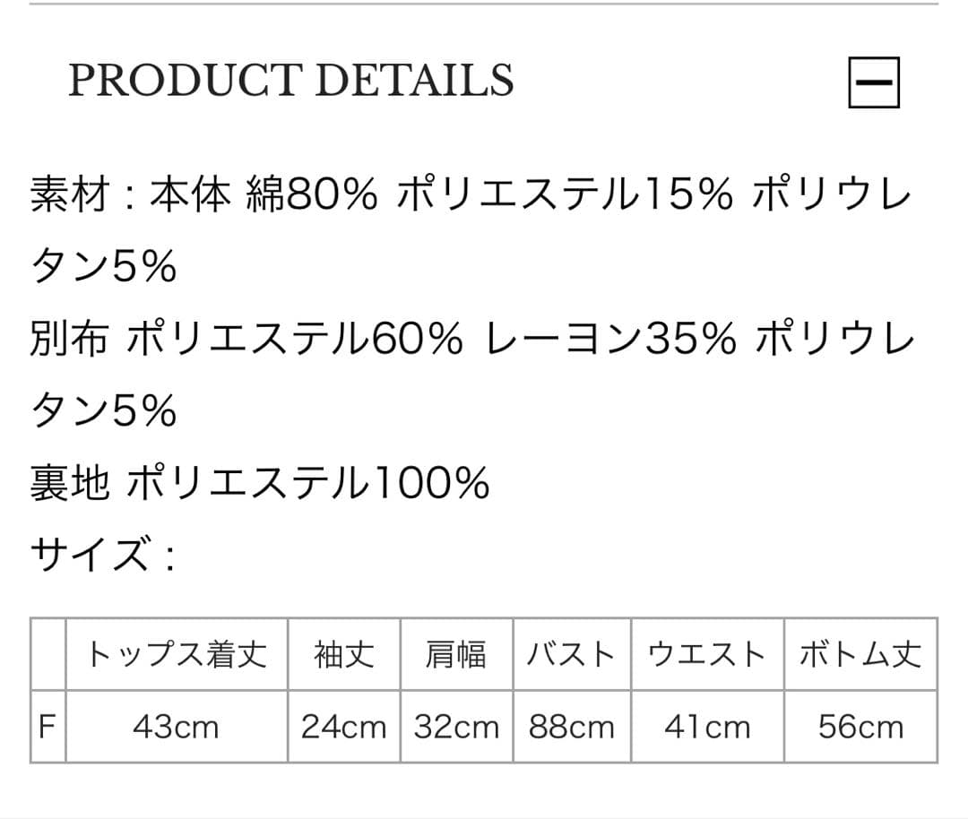Screen dimensions: 968x819
Task: Select the ウエスト column header
Action: point(707,654)
